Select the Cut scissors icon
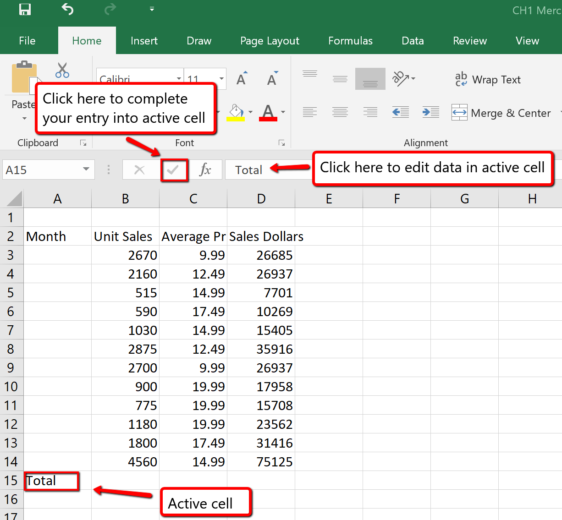Viewport: 562px width, 520px height. click(62, 70)
